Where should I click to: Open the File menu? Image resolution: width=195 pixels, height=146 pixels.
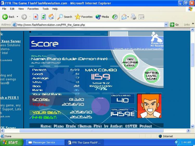pyautogui.click(x=4, y=9)
